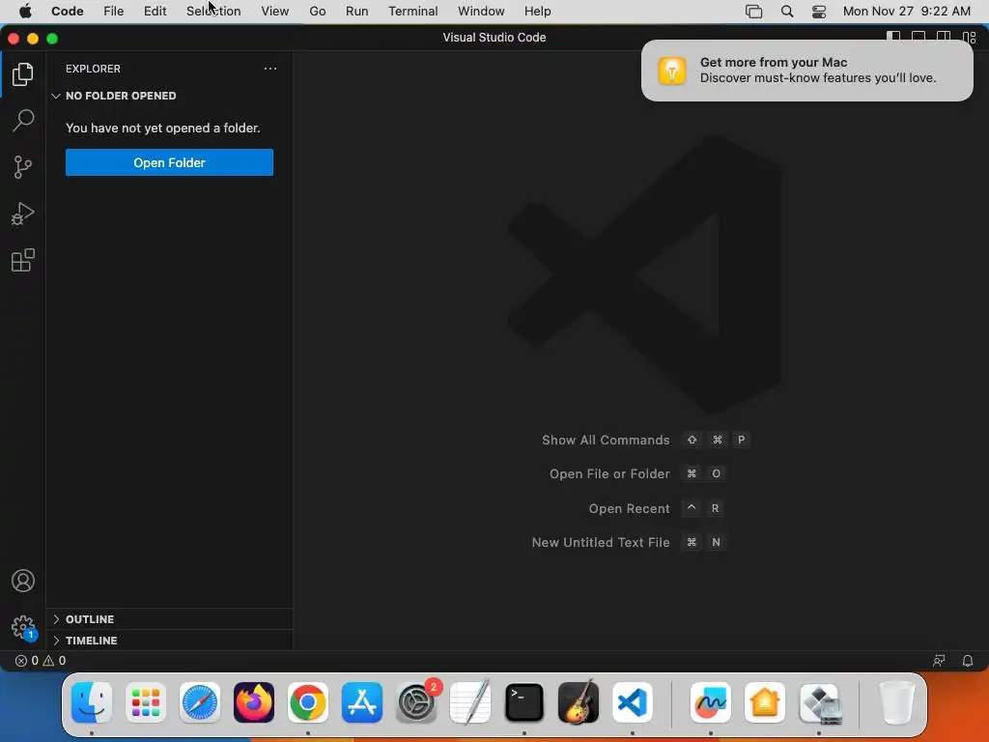The height and width of the screenshot is (742, 989).
Task: Click the Show All Commands hint
Action: pyautogui.click(x=646, y=441)
